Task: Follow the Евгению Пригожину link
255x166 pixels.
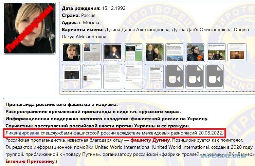Action: 30,162
